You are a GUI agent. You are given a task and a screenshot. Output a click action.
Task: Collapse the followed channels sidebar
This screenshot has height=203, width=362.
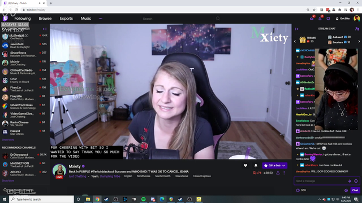pos(45,29)
